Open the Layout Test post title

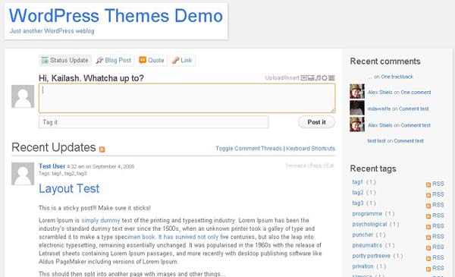(69, 189)
